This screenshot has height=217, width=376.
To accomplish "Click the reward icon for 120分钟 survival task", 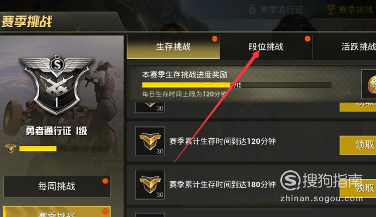I will (150, 142).
